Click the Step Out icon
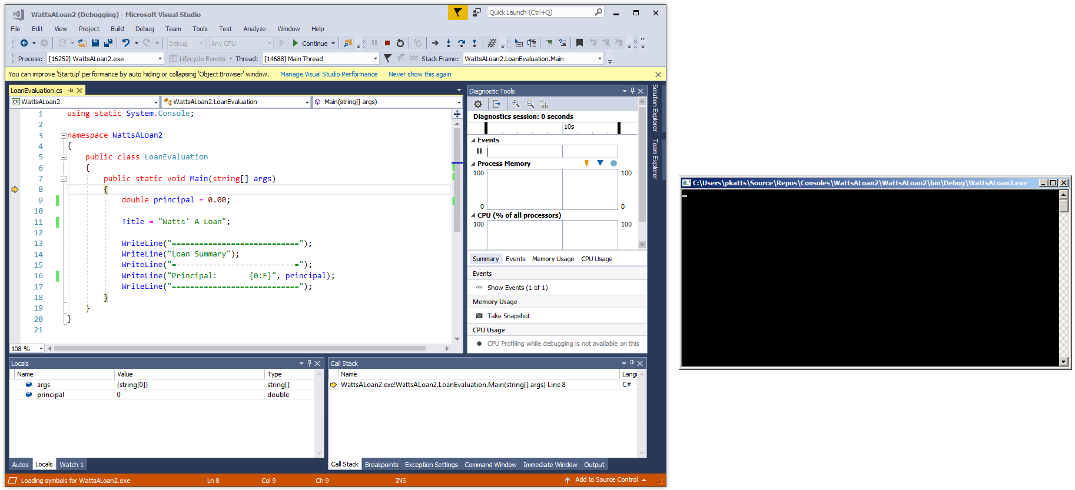Image resolution: width=1075 pixels, height=490 pixels. tap(475, 43)
